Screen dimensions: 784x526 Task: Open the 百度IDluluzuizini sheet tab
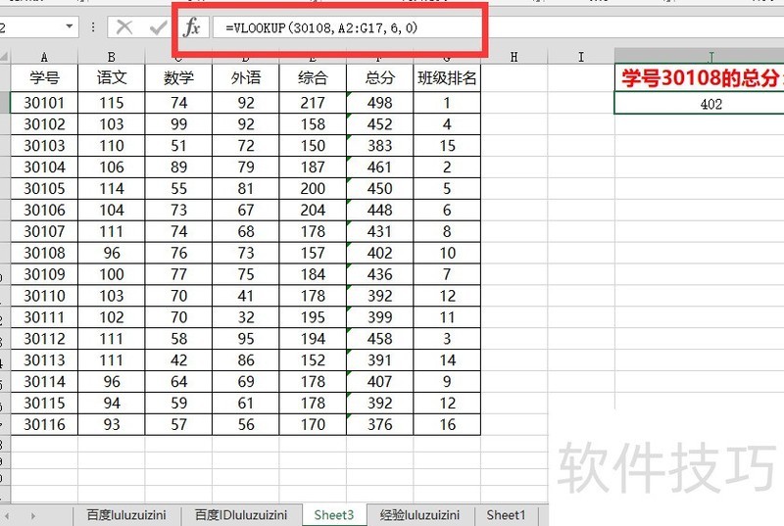(240, 515)
